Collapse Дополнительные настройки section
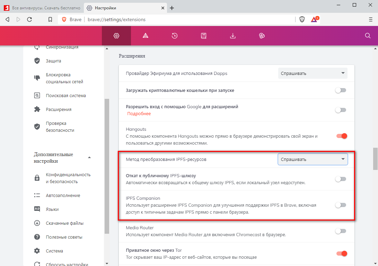Screen dimensions: 378x266 click(x=89, y=157)
